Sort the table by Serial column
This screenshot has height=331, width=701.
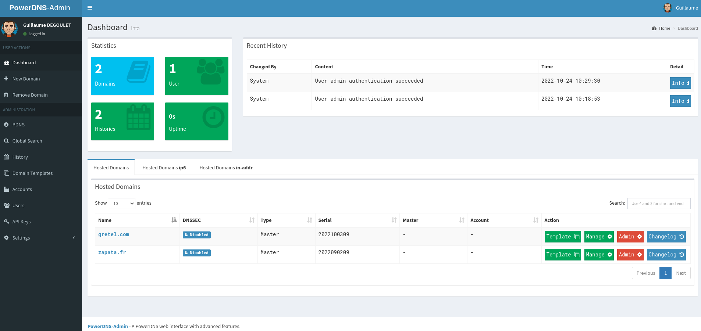pyautogui.click(x=357, y=220)
